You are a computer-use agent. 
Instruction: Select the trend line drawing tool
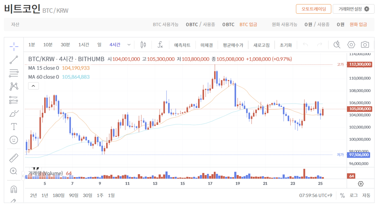14,60
